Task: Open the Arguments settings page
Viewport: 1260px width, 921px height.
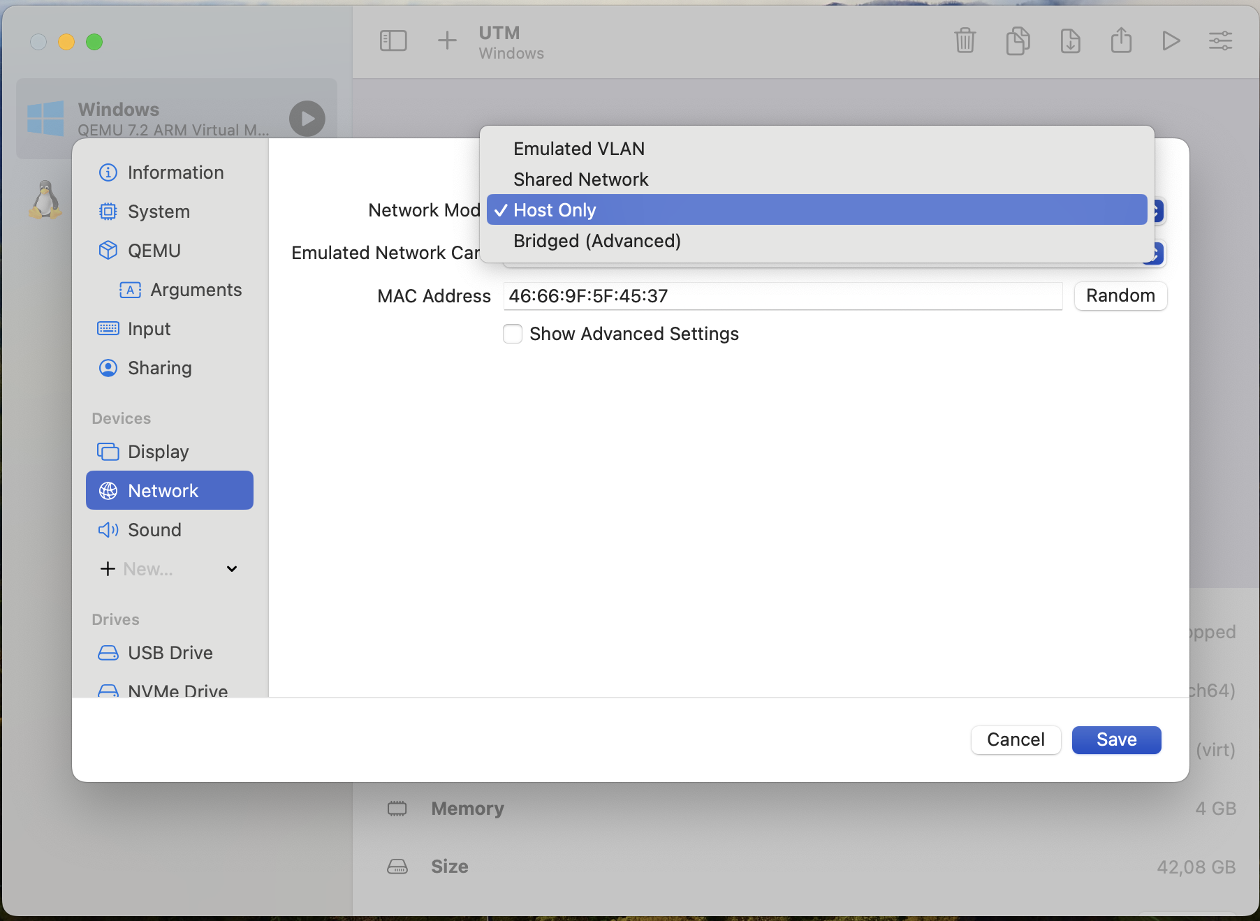Action: [x=196, y=289]
